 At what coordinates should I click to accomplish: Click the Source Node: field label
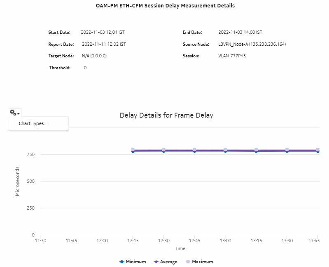(196, 44)
